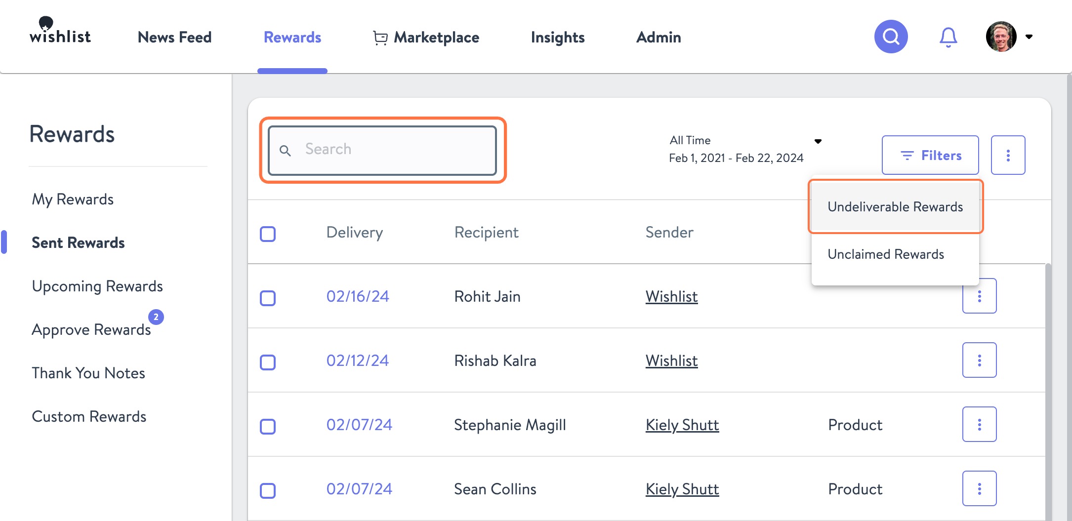
Task: Open the Kiely Shutt sender link
Action: pyautogui.click(x=682, y=425)
